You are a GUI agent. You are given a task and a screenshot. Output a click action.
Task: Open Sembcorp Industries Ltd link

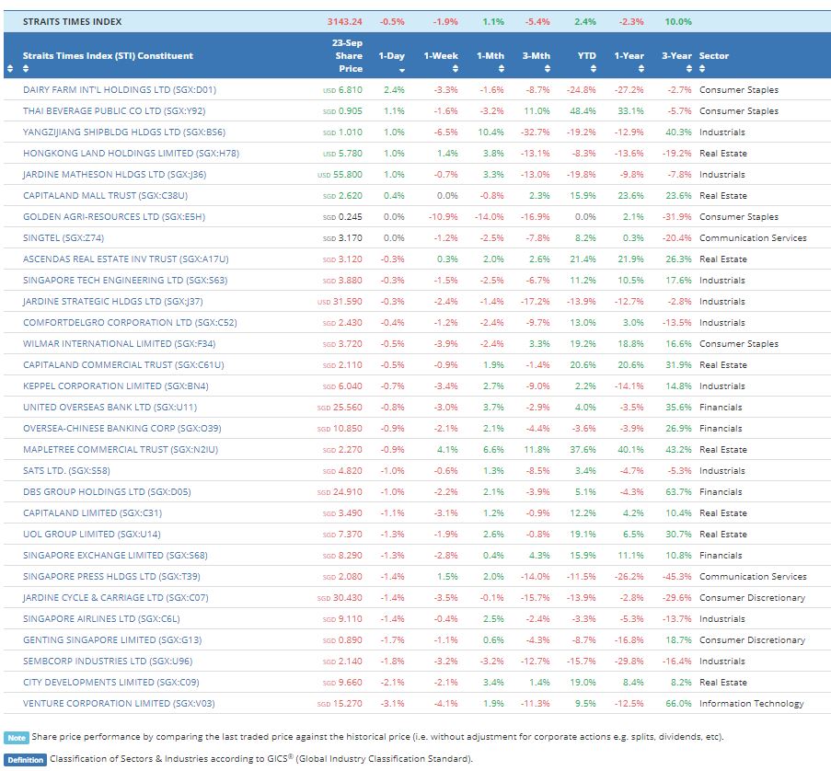click(108, 662)
